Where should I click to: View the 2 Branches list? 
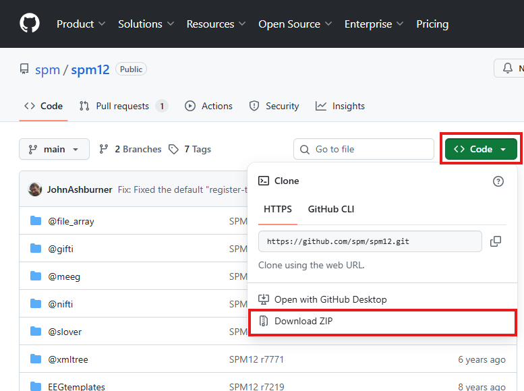(131, 149)
